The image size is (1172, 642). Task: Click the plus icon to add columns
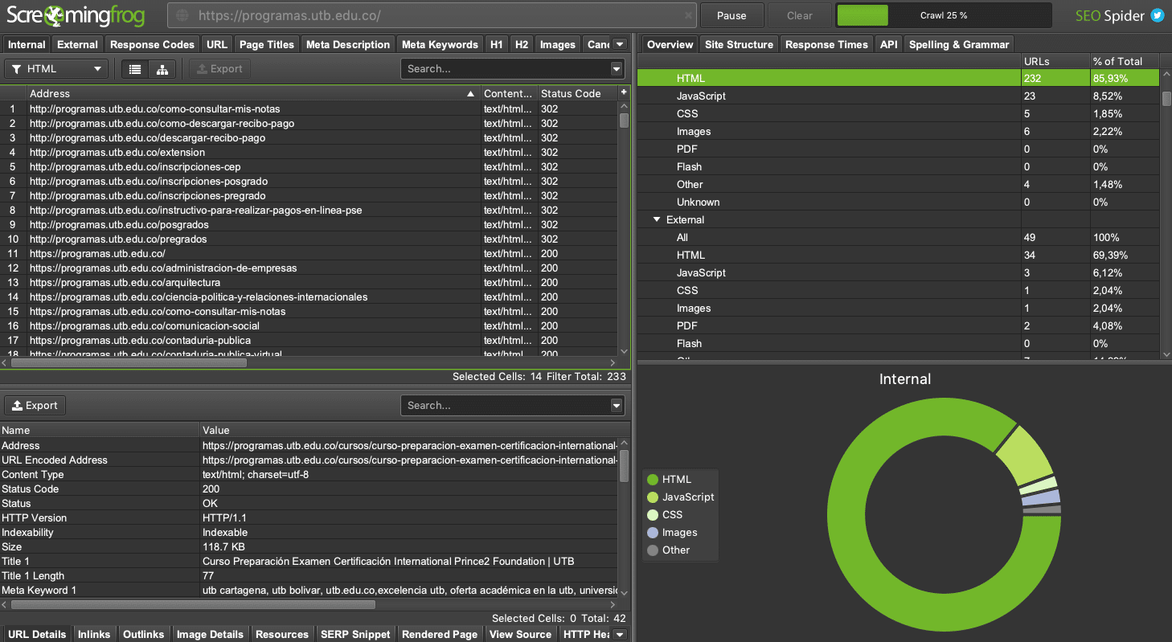624,93
